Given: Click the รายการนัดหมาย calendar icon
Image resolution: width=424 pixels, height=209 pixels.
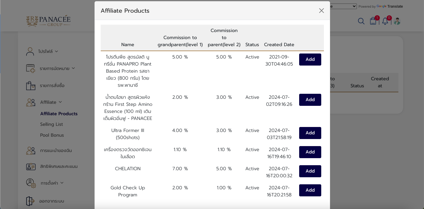Looking at the screenshot, I should point(31,68).
